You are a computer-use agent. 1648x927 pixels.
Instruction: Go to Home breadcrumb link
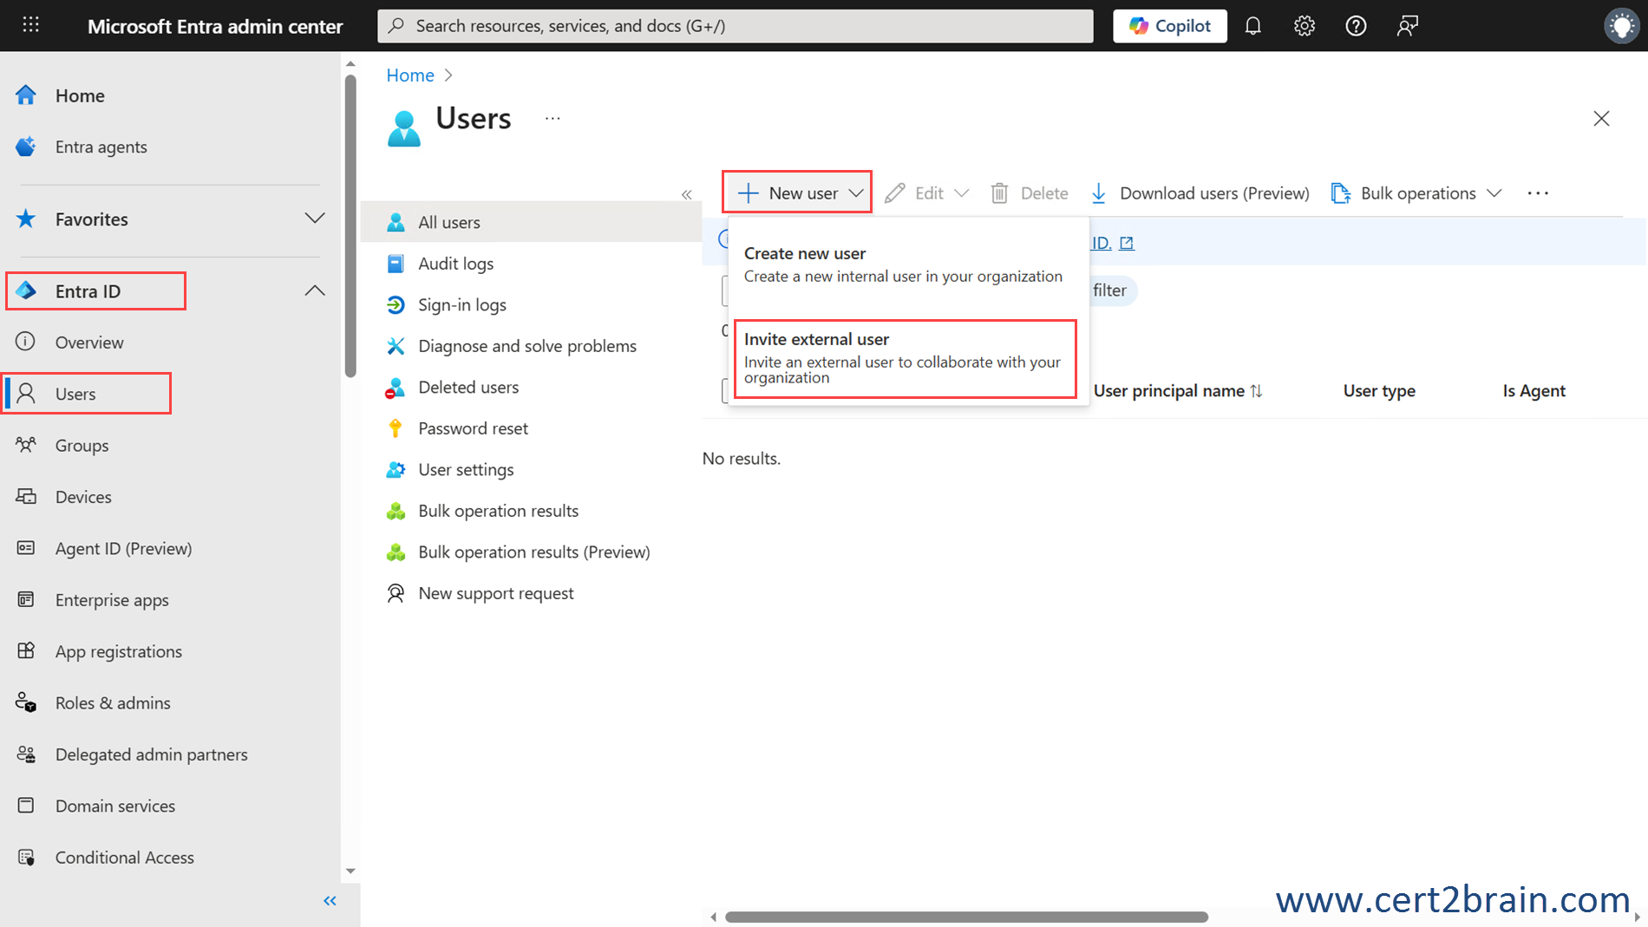[409, 75]
